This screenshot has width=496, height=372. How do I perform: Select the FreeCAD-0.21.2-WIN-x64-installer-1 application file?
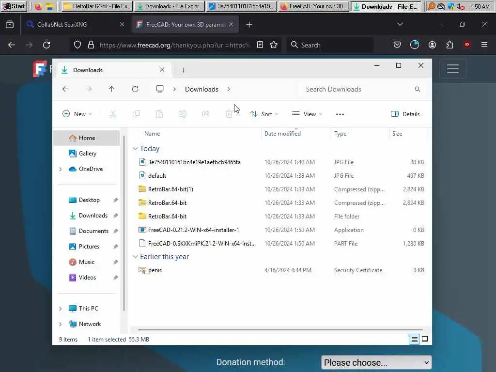coord(280,230)
